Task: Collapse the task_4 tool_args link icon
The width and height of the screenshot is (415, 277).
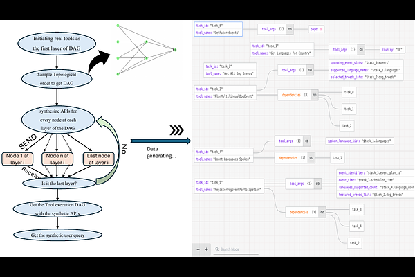Action: (306, 141)
